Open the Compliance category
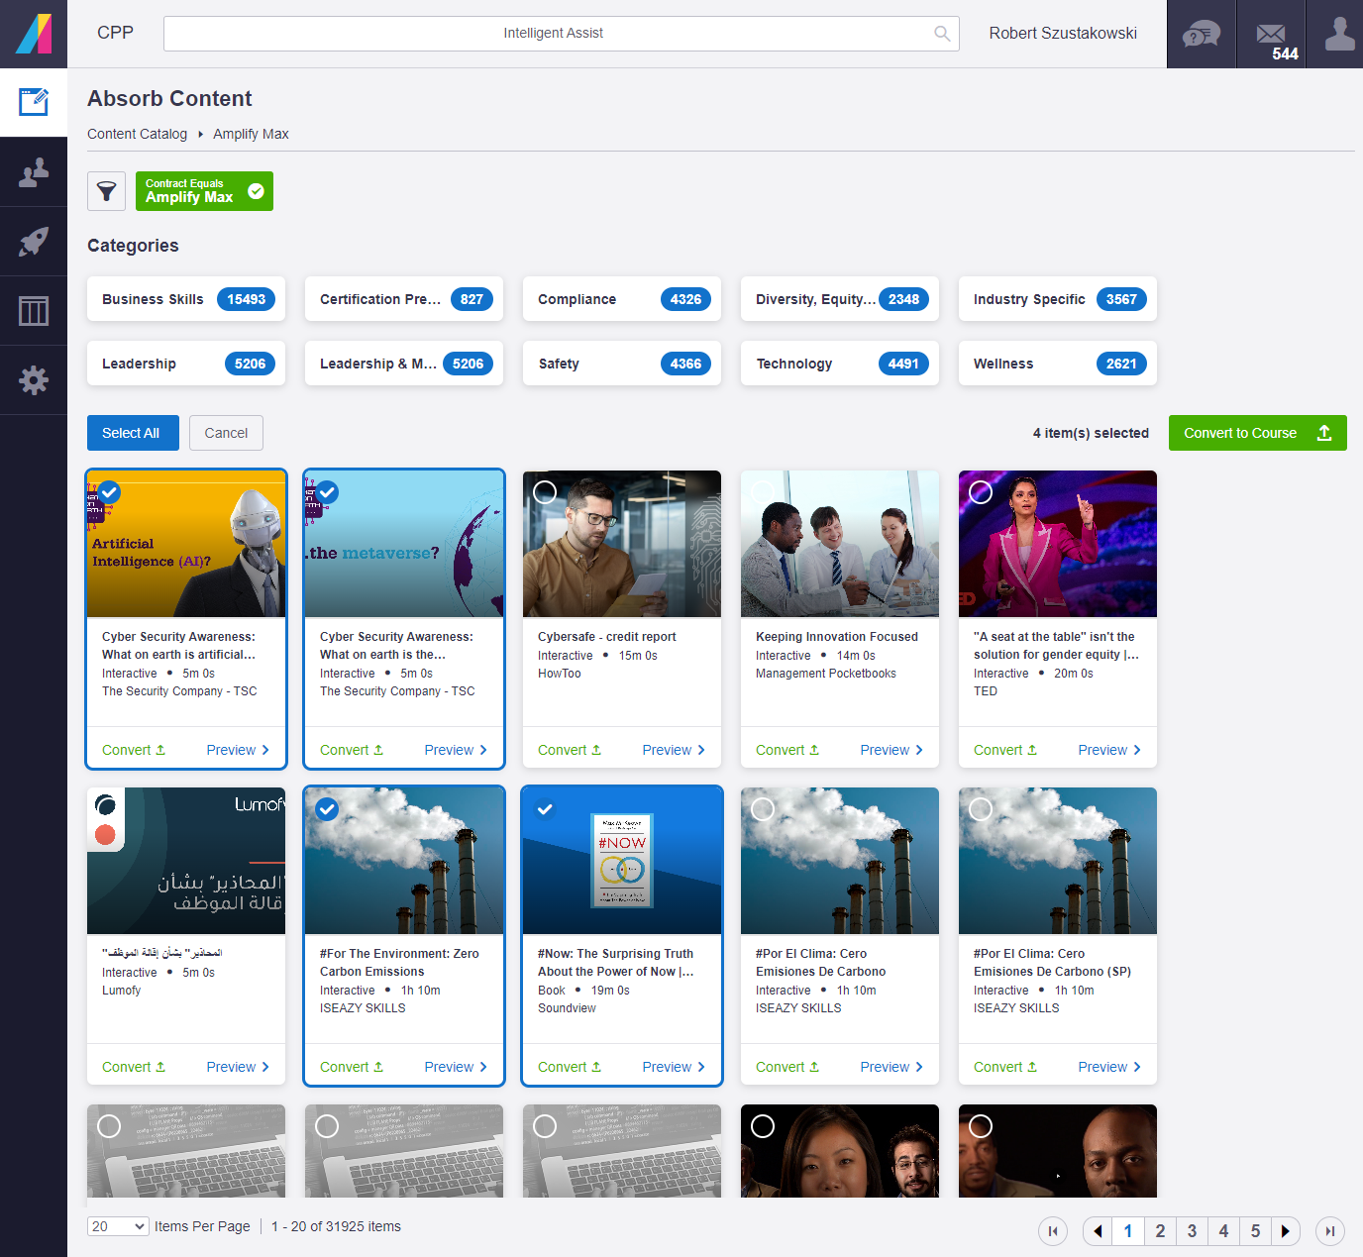 tap(622, 299)
